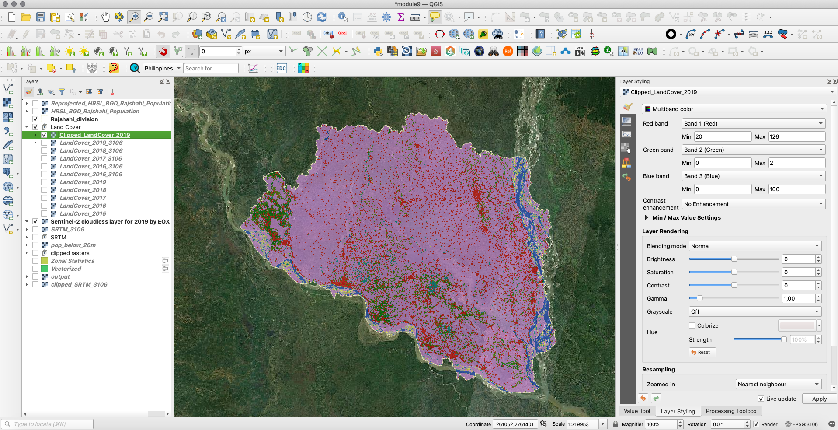Select the Identify Features tool

point(343,17)
